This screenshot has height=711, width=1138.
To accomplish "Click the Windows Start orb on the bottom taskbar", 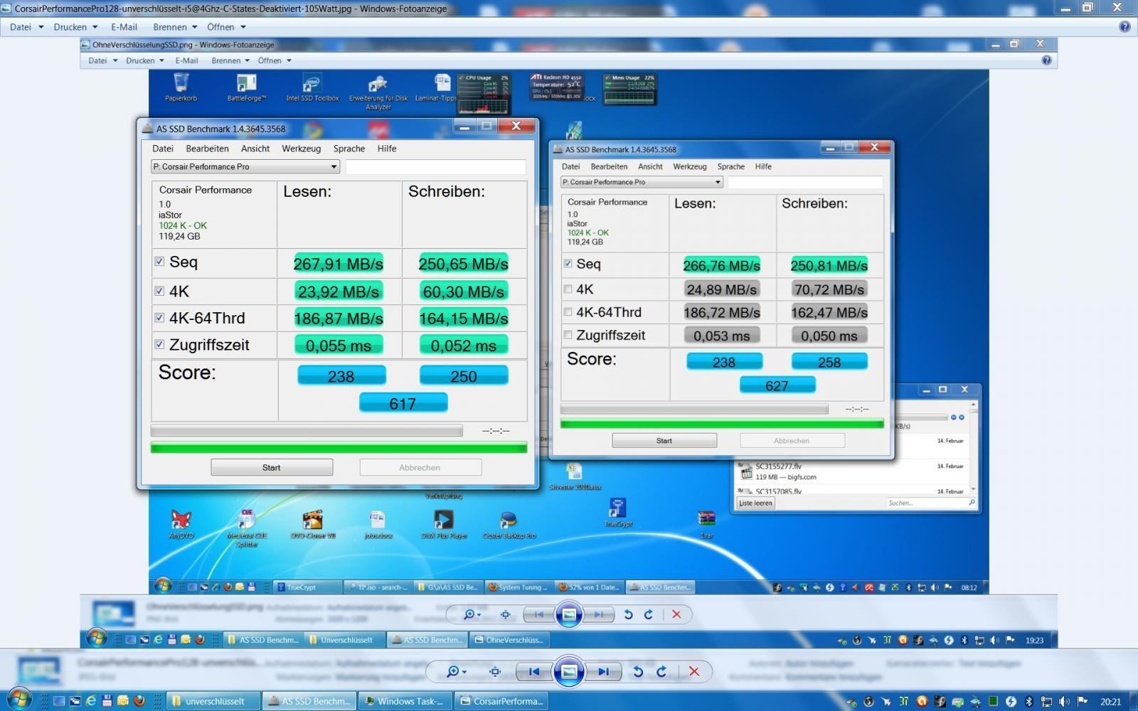I will pos(18,700).
